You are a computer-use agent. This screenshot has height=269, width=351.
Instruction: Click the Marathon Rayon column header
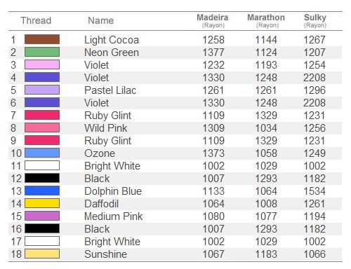[266, 20]
